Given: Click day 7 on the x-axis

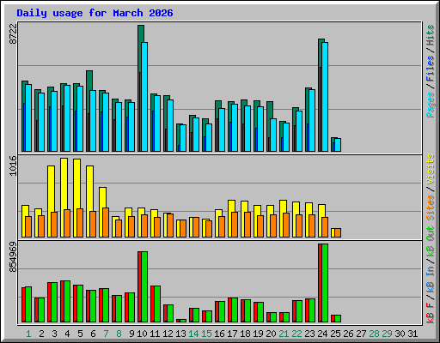Looking at the screenshot, I should pos(106,334).
